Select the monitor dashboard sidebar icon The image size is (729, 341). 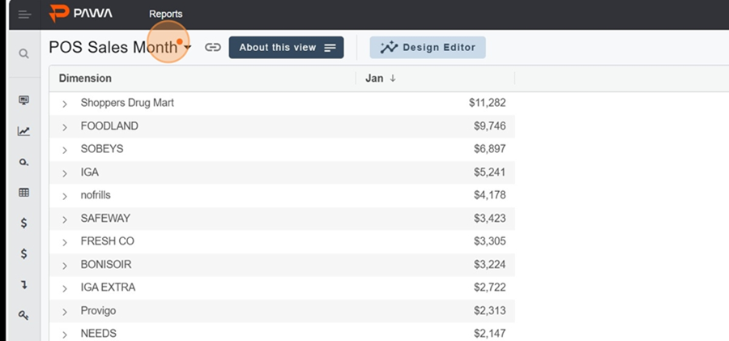(23, 100)
